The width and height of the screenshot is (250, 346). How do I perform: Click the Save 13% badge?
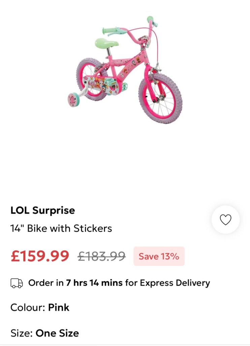[x=159, y=256]
